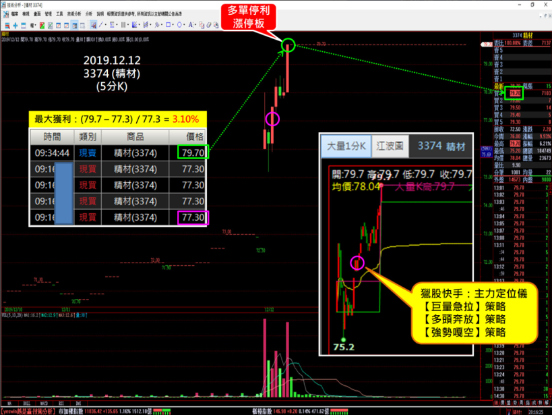Open the 檔案 (File) menu
The image size is (552, 415).
[x=15, y=14]
